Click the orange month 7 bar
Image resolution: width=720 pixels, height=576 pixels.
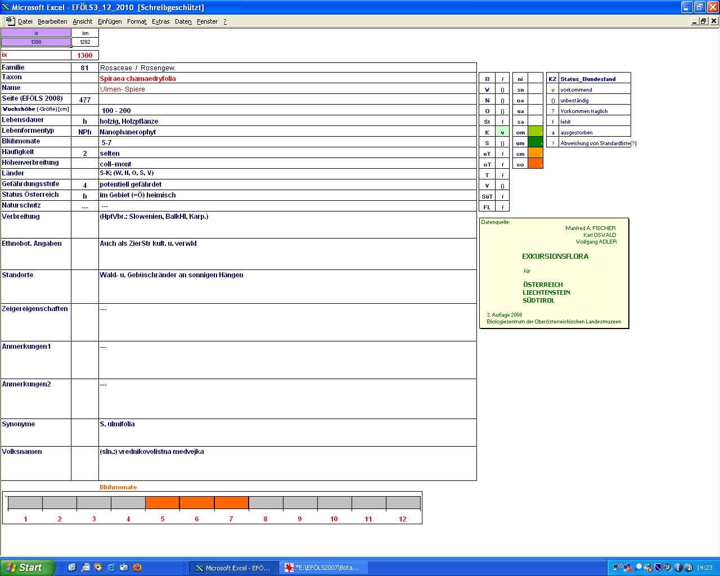[231, 503]
